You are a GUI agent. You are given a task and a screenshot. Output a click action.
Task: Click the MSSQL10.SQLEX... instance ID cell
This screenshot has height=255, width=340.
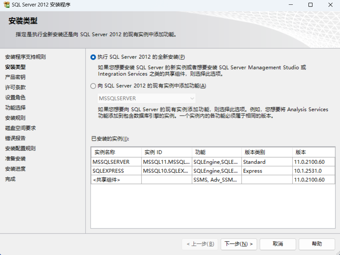(x=167, y=171)
